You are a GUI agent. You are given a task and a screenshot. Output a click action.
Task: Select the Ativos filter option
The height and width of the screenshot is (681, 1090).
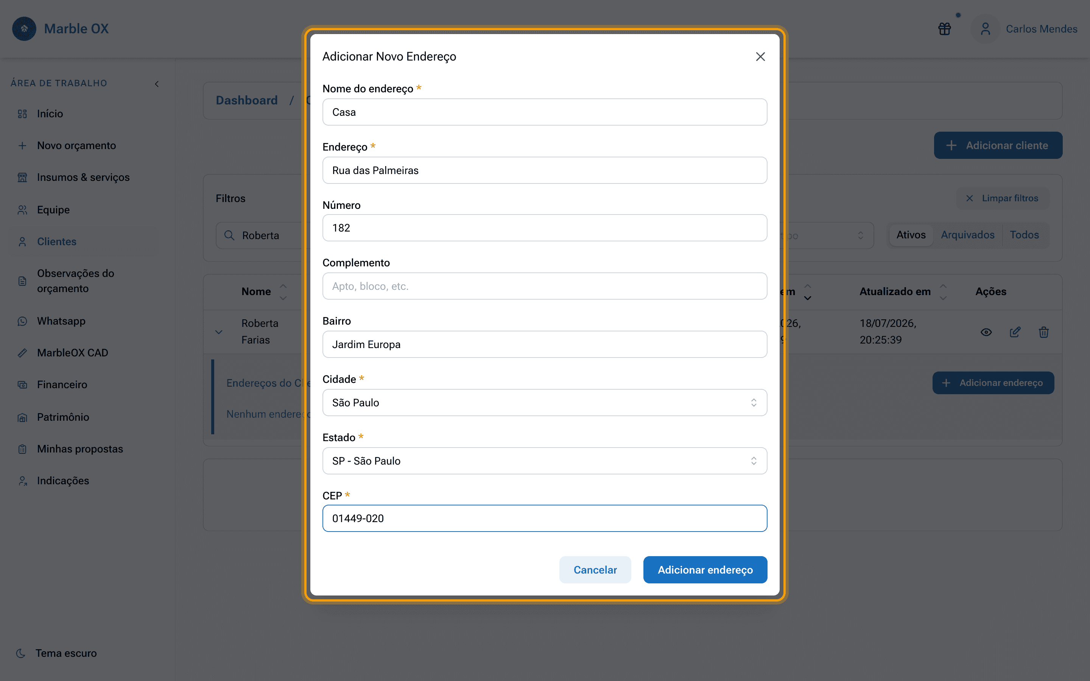pos(911,235)
